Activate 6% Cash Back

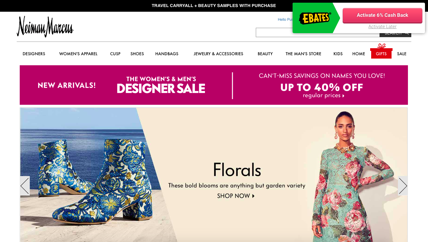point(383,15)
